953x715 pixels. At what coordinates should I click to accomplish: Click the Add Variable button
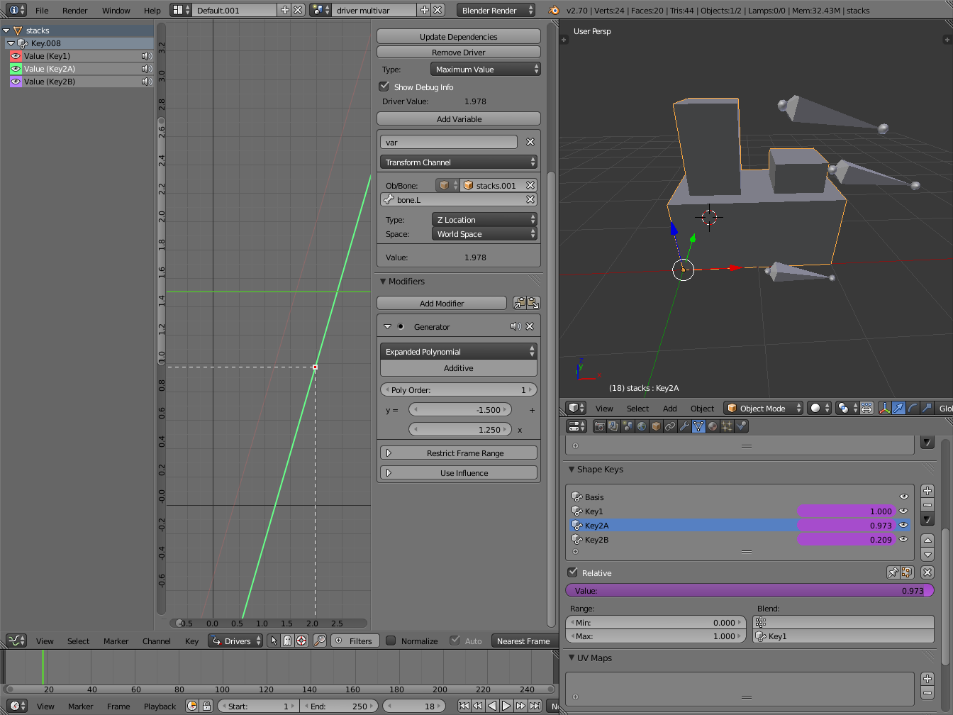click(458, 119)
